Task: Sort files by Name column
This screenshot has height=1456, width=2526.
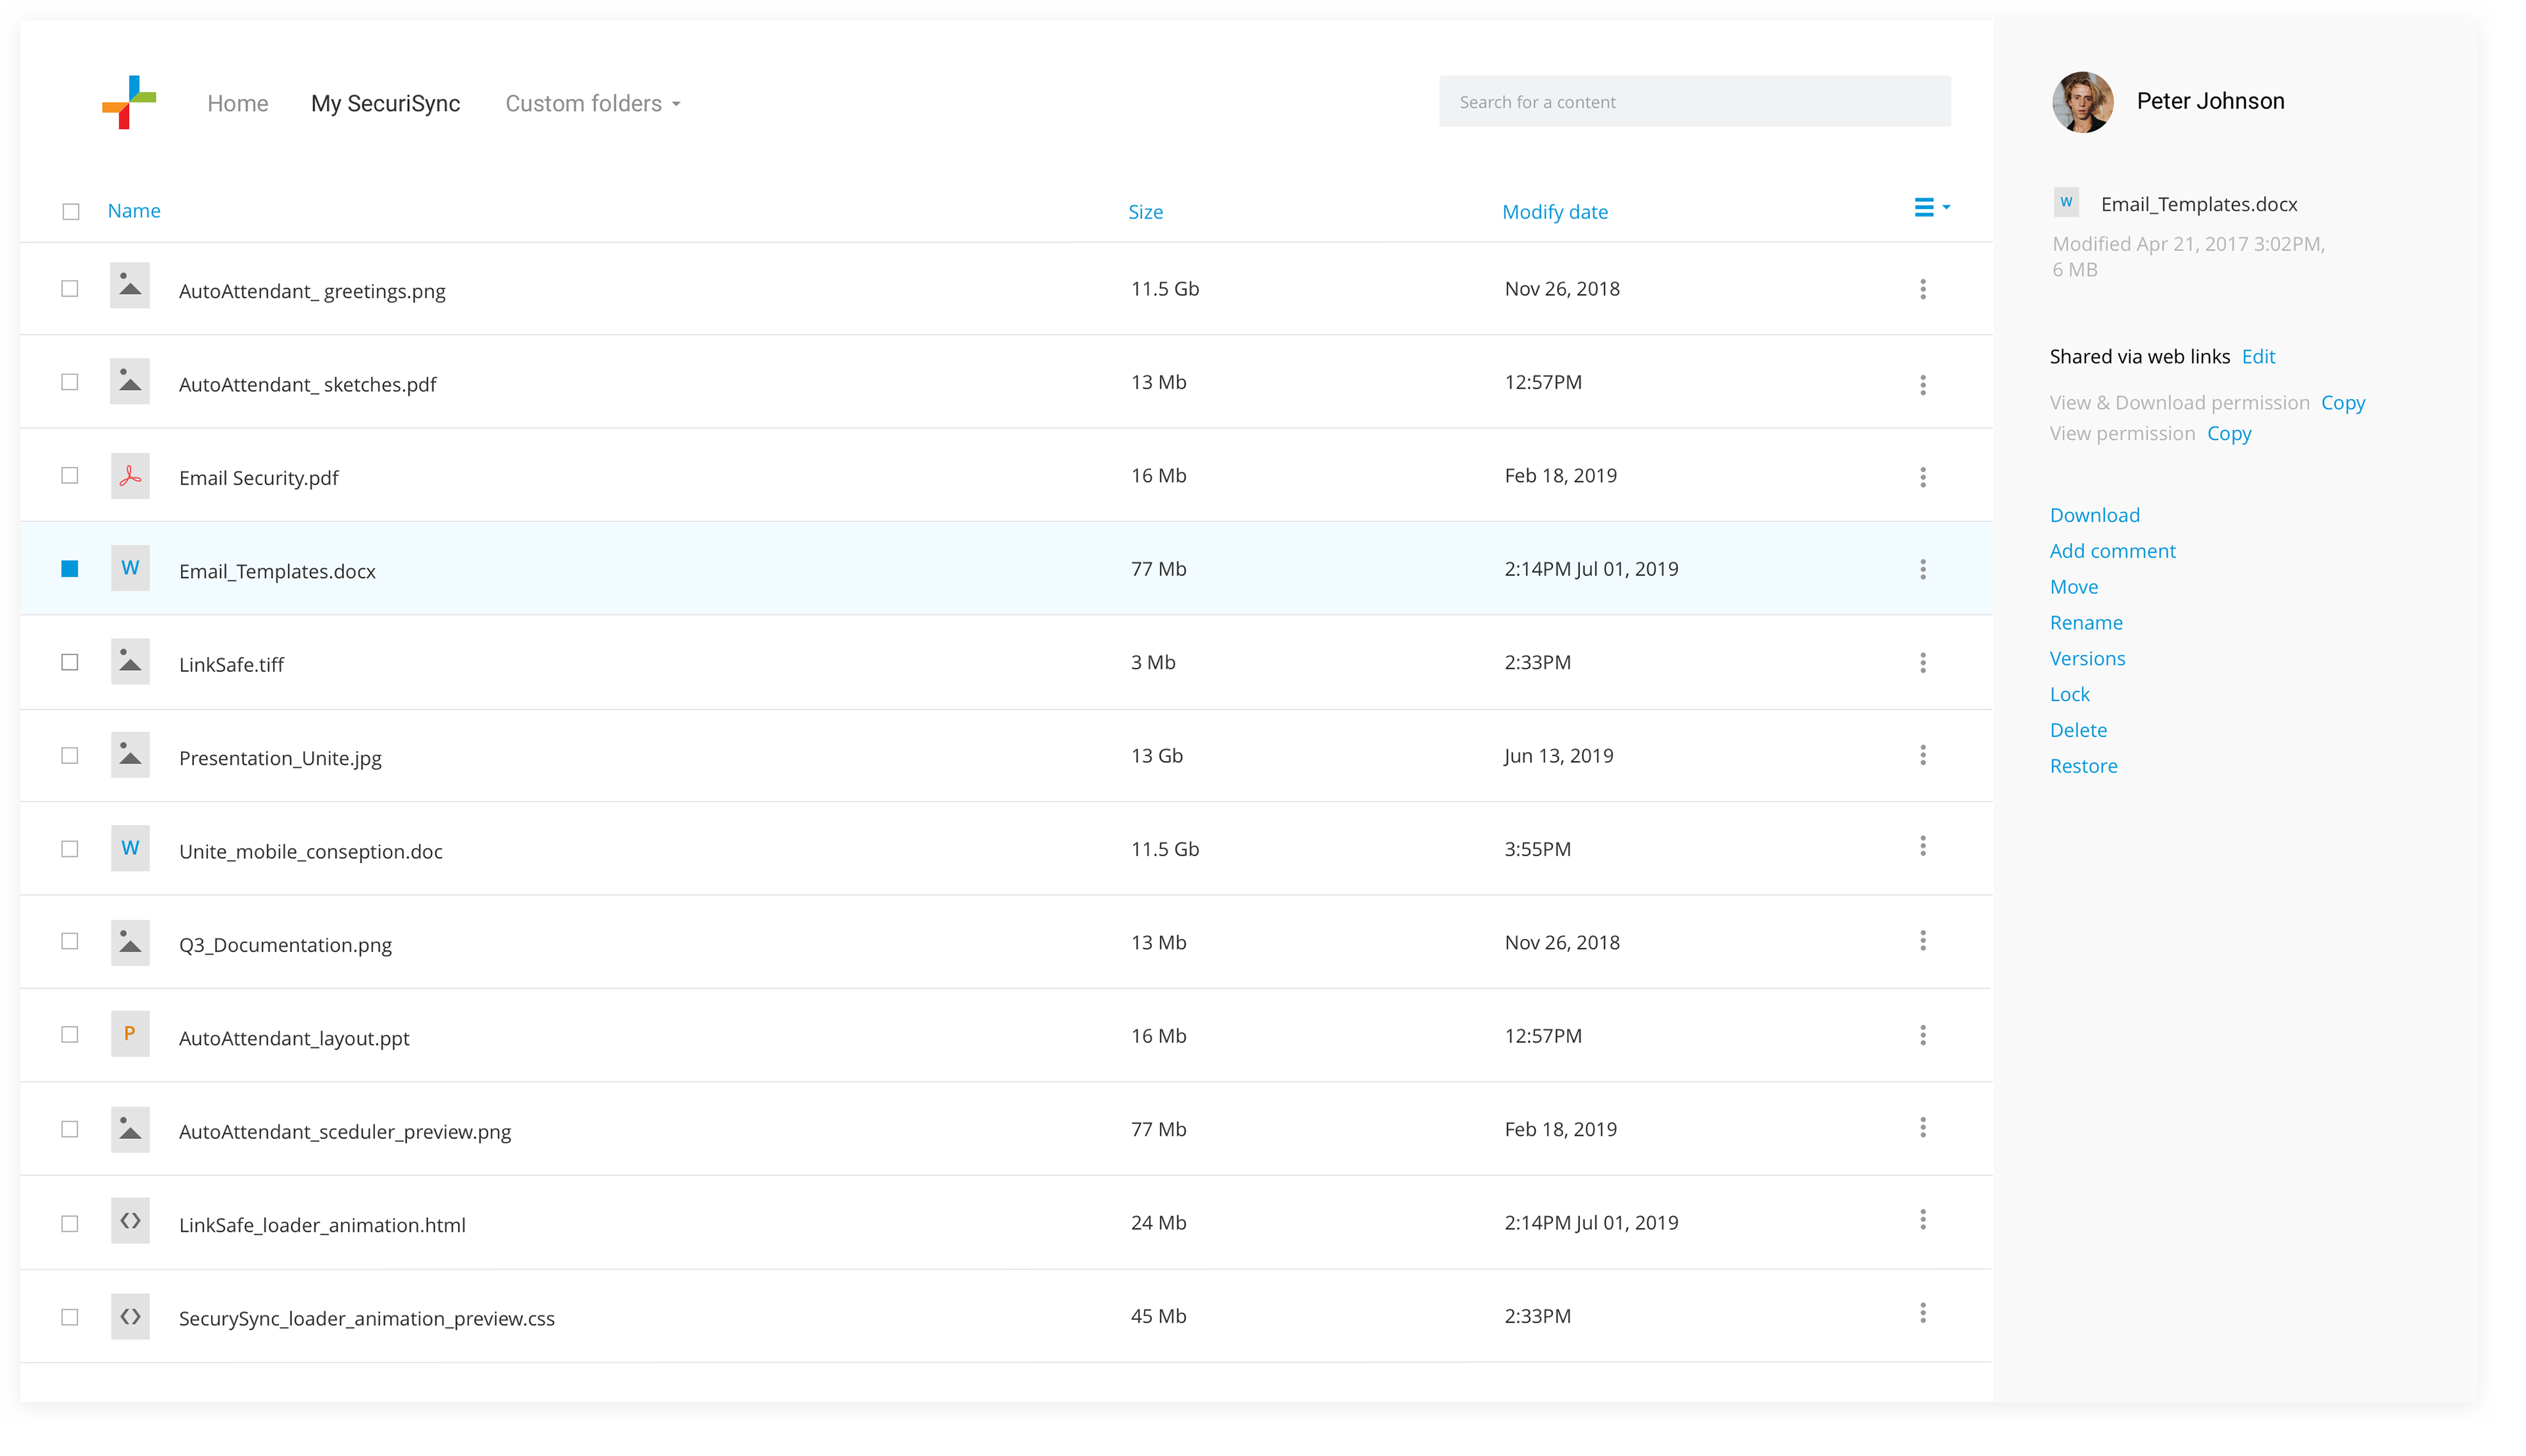Action: click(x=134, y=211)
